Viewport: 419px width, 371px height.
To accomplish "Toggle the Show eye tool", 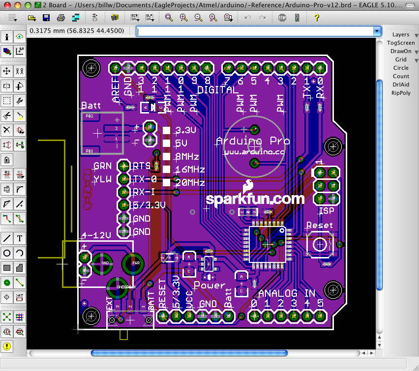I will point(20,36).
